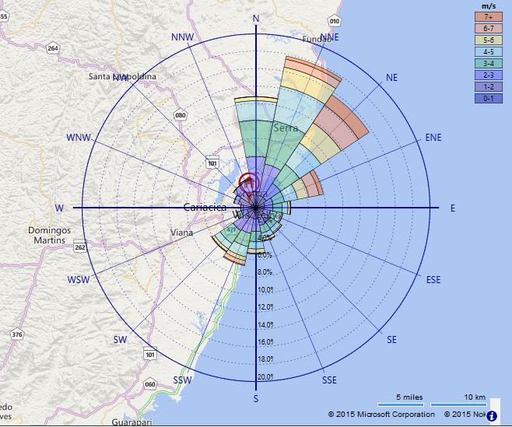Click the 18,0% ring label
Image resolution: width=512 pixels, height=427 pixels.
click(x=265, y=359)
